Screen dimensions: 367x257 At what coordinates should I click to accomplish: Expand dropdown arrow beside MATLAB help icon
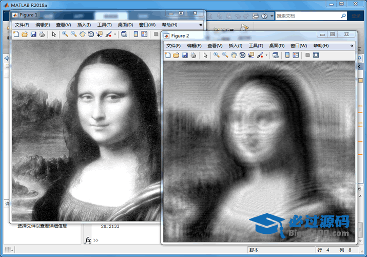point(272,16)
